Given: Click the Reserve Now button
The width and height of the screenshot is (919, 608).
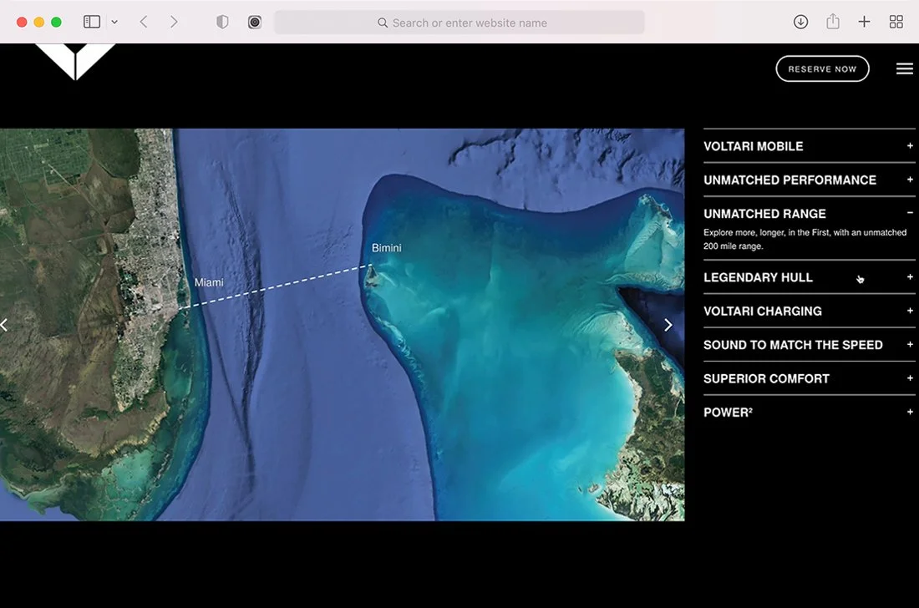Looking at the screenshot, I should [x=822, y=69].
